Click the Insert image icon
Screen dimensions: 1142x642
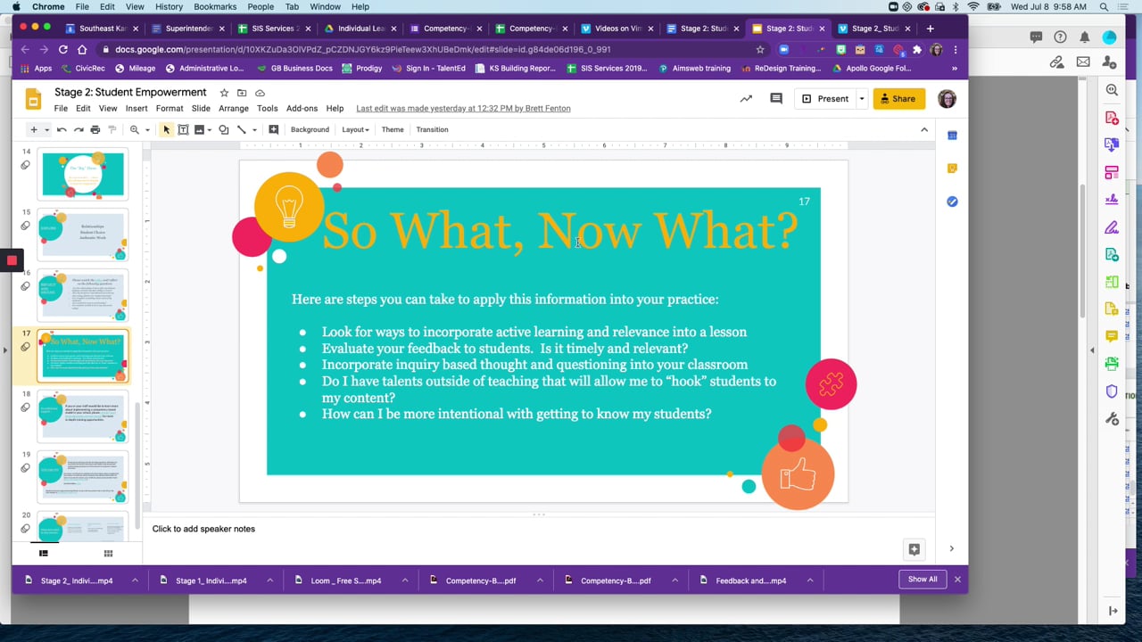click(x=199, y=130)
